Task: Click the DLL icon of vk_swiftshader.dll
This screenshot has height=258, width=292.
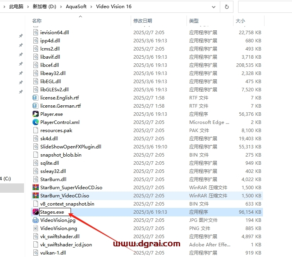Action: pos(35,236)
